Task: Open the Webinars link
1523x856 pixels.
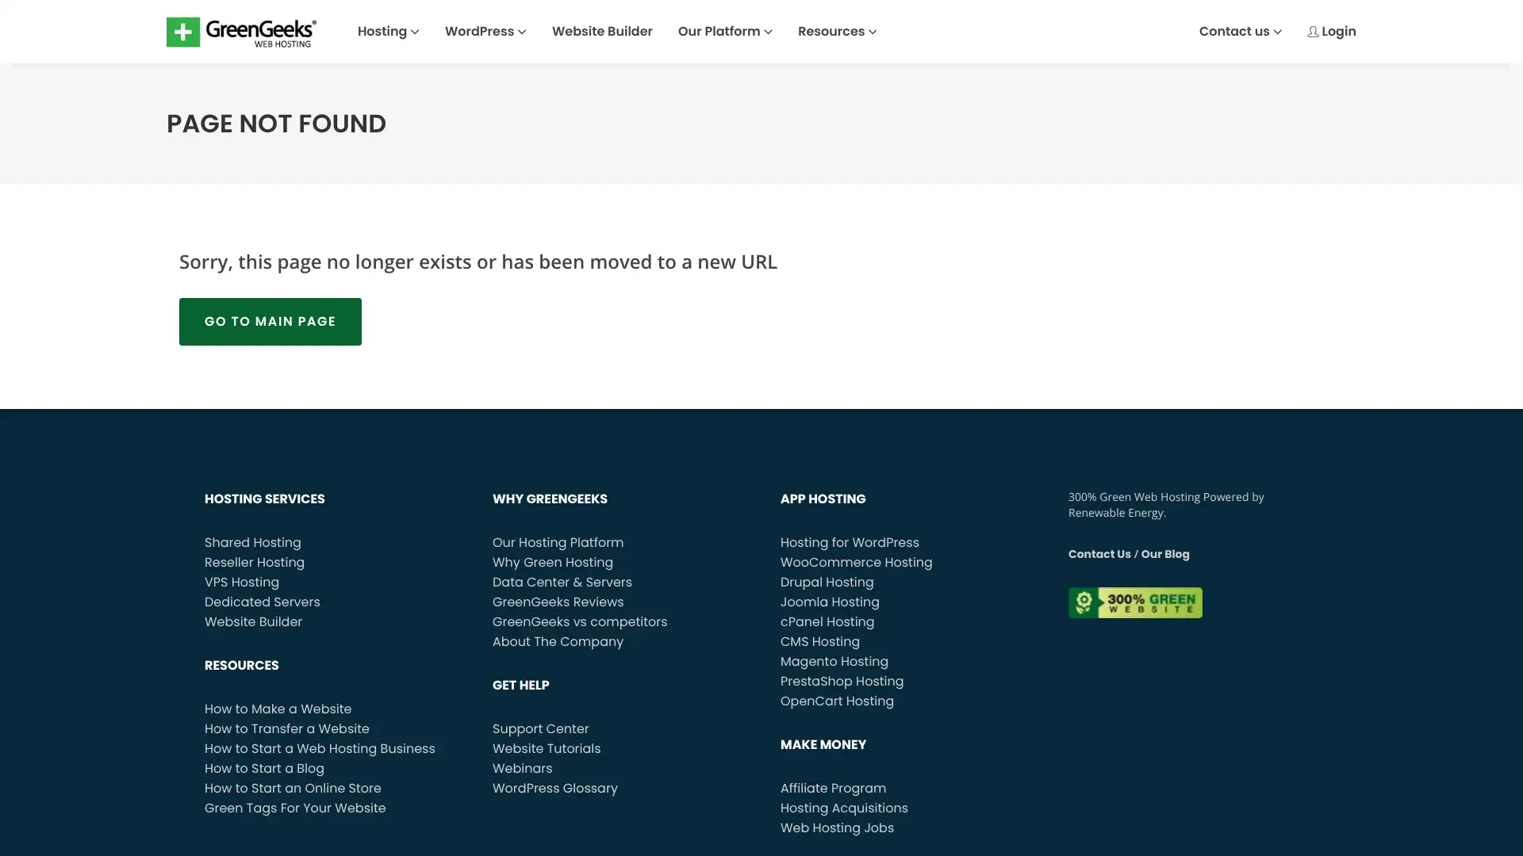Action: coord(522,769)
